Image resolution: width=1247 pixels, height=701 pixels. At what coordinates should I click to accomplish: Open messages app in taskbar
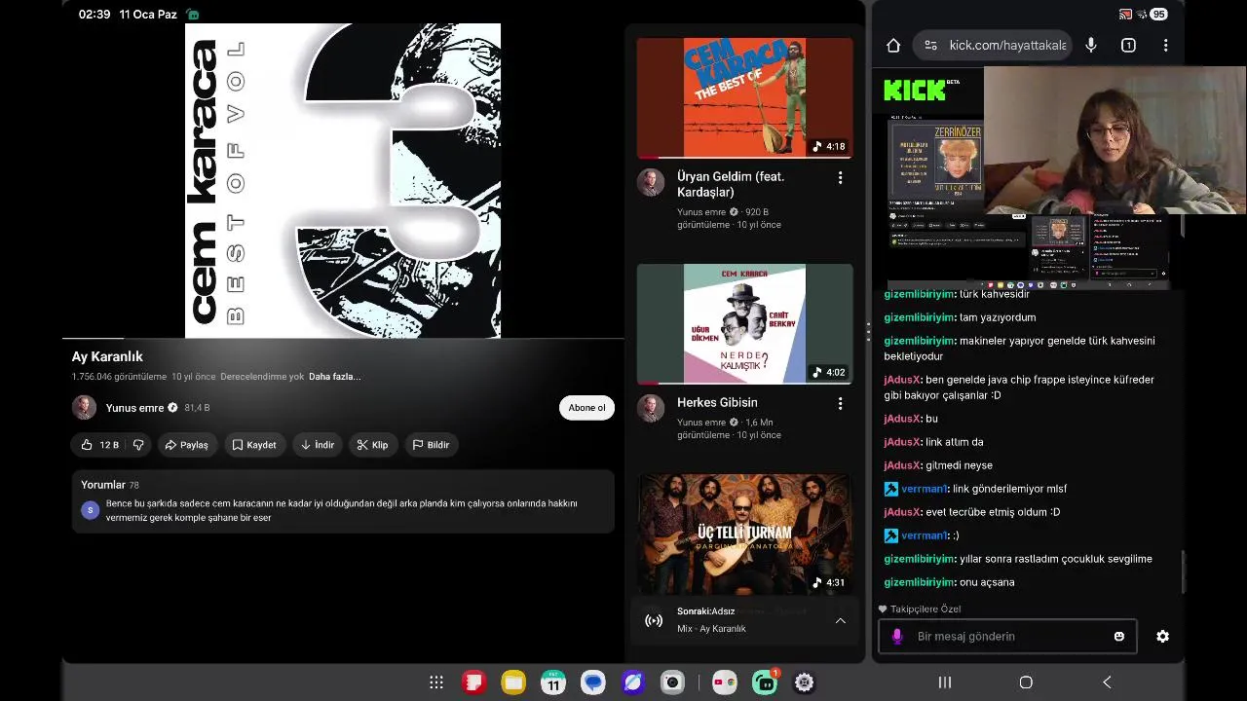pos(592,683)
